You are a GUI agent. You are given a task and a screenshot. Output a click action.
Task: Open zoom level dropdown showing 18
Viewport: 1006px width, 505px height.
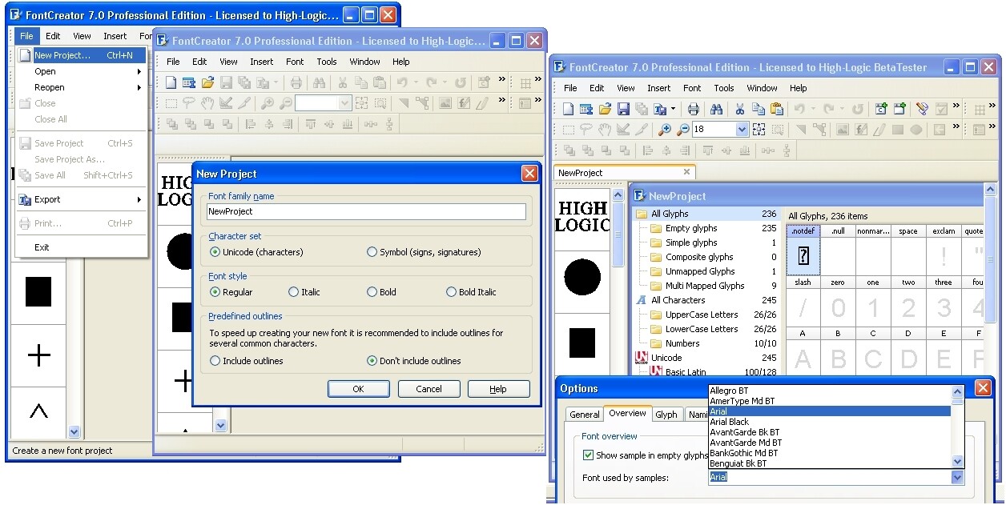pyautogui.click(x=742, y=130)
